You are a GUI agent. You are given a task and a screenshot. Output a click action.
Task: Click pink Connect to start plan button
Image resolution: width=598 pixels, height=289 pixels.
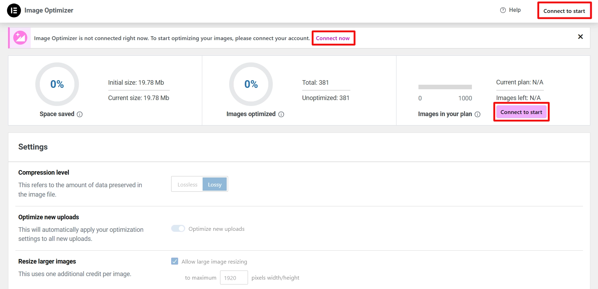pyautogui.click(x=522, y=112)
